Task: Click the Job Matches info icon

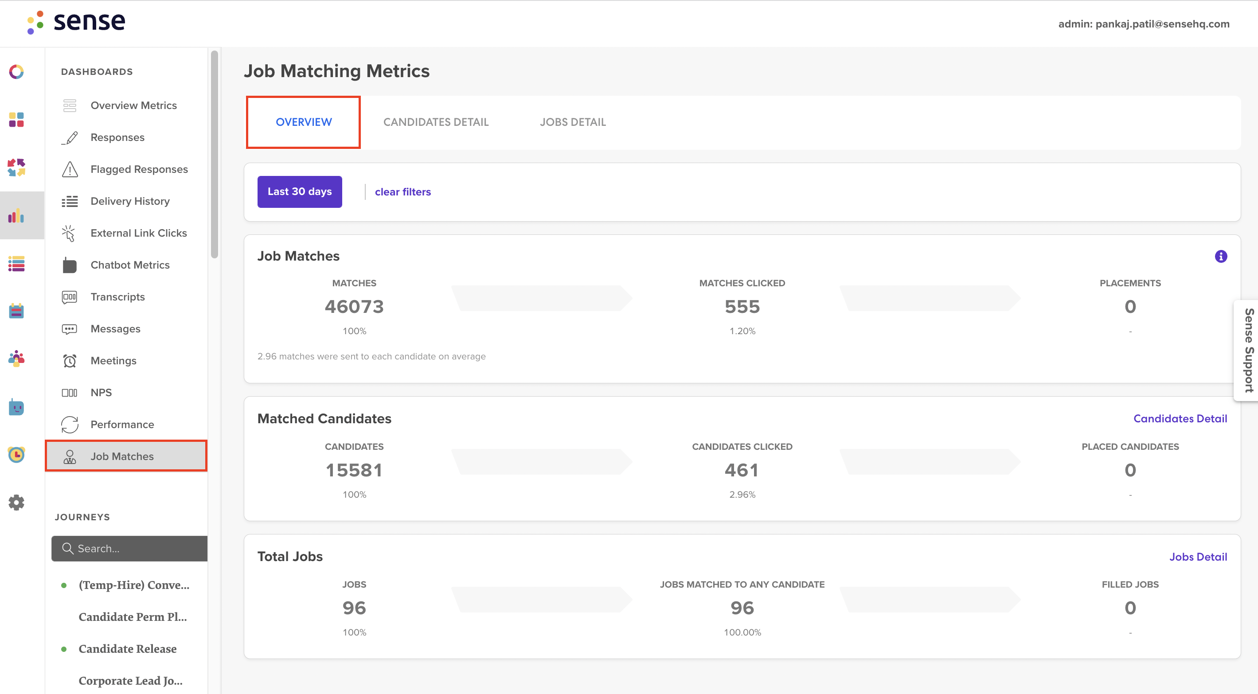Action: 1220,256
